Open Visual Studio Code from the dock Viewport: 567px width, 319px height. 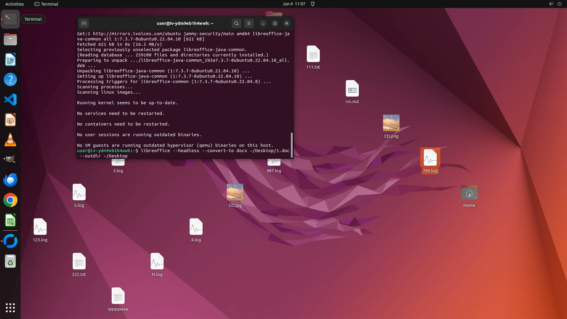pos(10,100)
